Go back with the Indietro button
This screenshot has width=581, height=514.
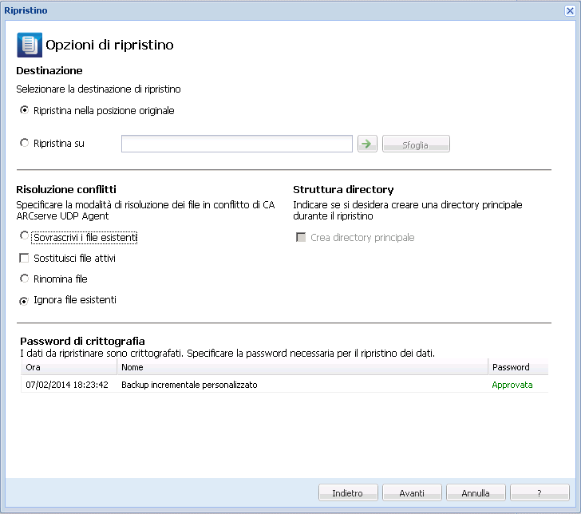[x=347, y=492]
